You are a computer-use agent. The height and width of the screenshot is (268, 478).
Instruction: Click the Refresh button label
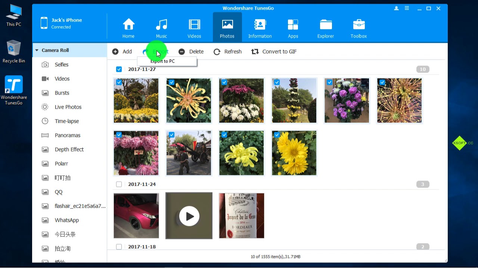tap(233, 52)
